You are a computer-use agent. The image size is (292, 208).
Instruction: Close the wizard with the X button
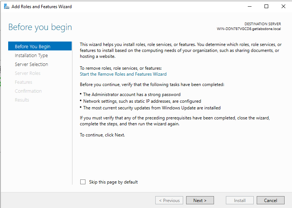[x=283, y=7]
